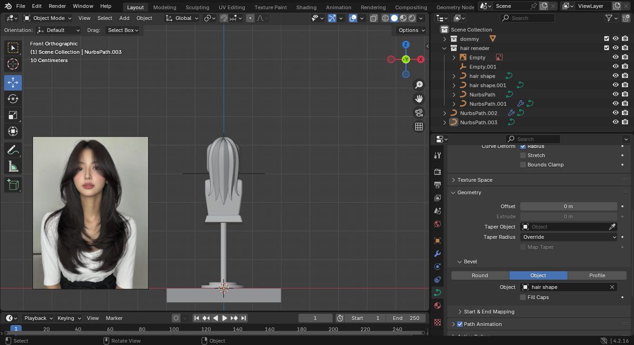The height and width of the screenshot is (345, 634).
Task: Open the Options dropdown
Action: click(412, 30)
